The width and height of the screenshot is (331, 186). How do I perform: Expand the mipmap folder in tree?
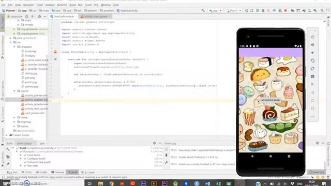point(14,122)
